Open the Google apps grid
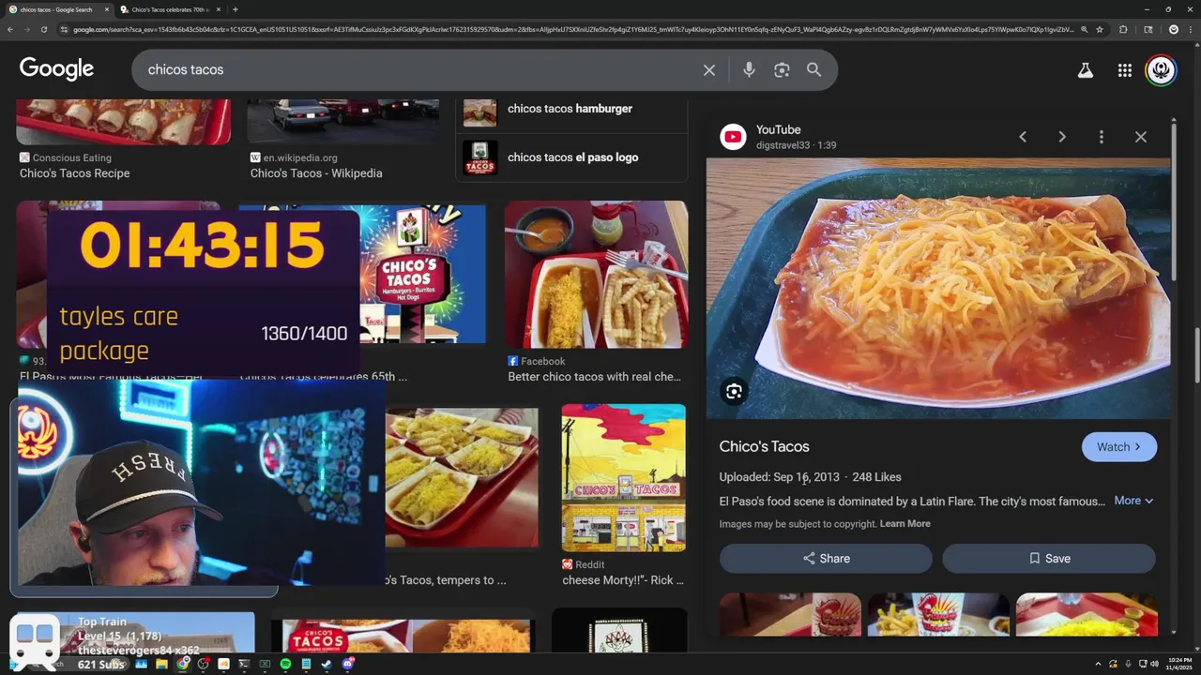 pyautogui.click(x=1125, y=70)
